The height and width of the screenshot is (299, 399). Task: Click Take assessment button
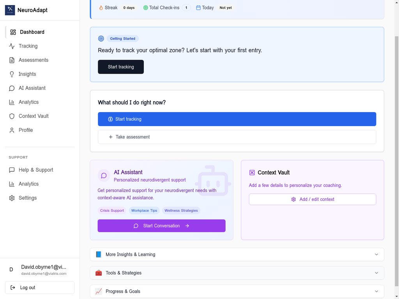point(237,137)
